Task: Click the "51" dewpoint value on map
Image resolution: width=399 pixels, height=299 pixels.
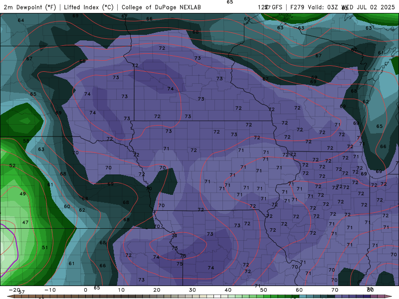Action: pyautogui.click(x=45, y=247)
